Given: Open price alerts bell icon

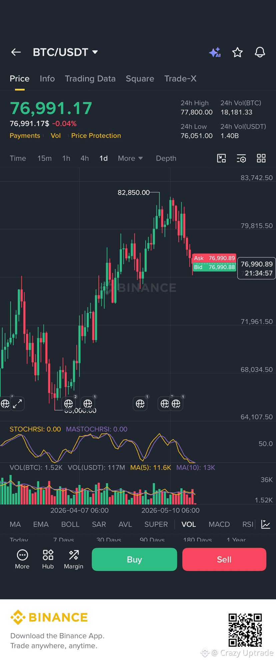Looking at the screenshot, I should tap(260, 52).
